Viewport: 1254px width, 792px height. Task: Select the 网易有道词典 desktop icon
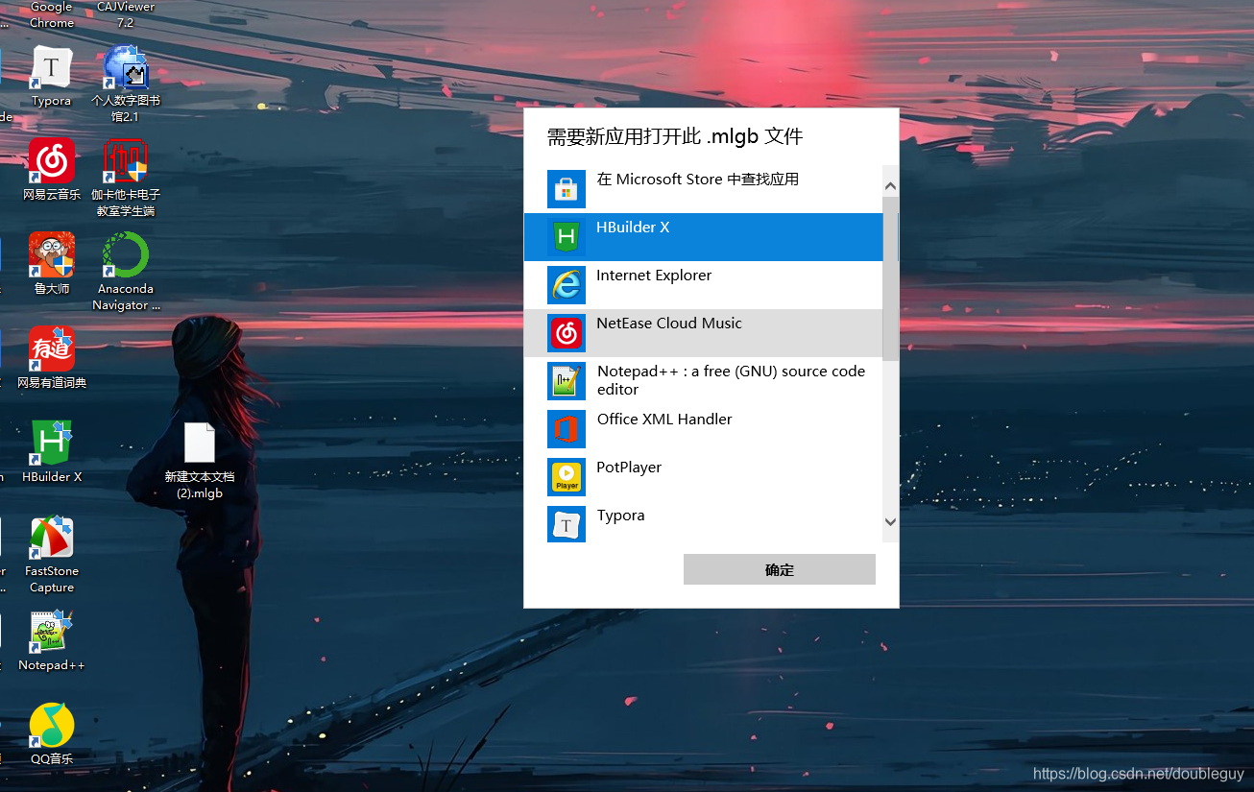[52, 357]
